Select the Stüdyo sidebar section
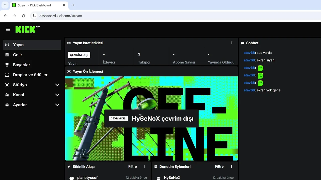The width and height of the screenshot is (321, 180). (x=32, y=85)
